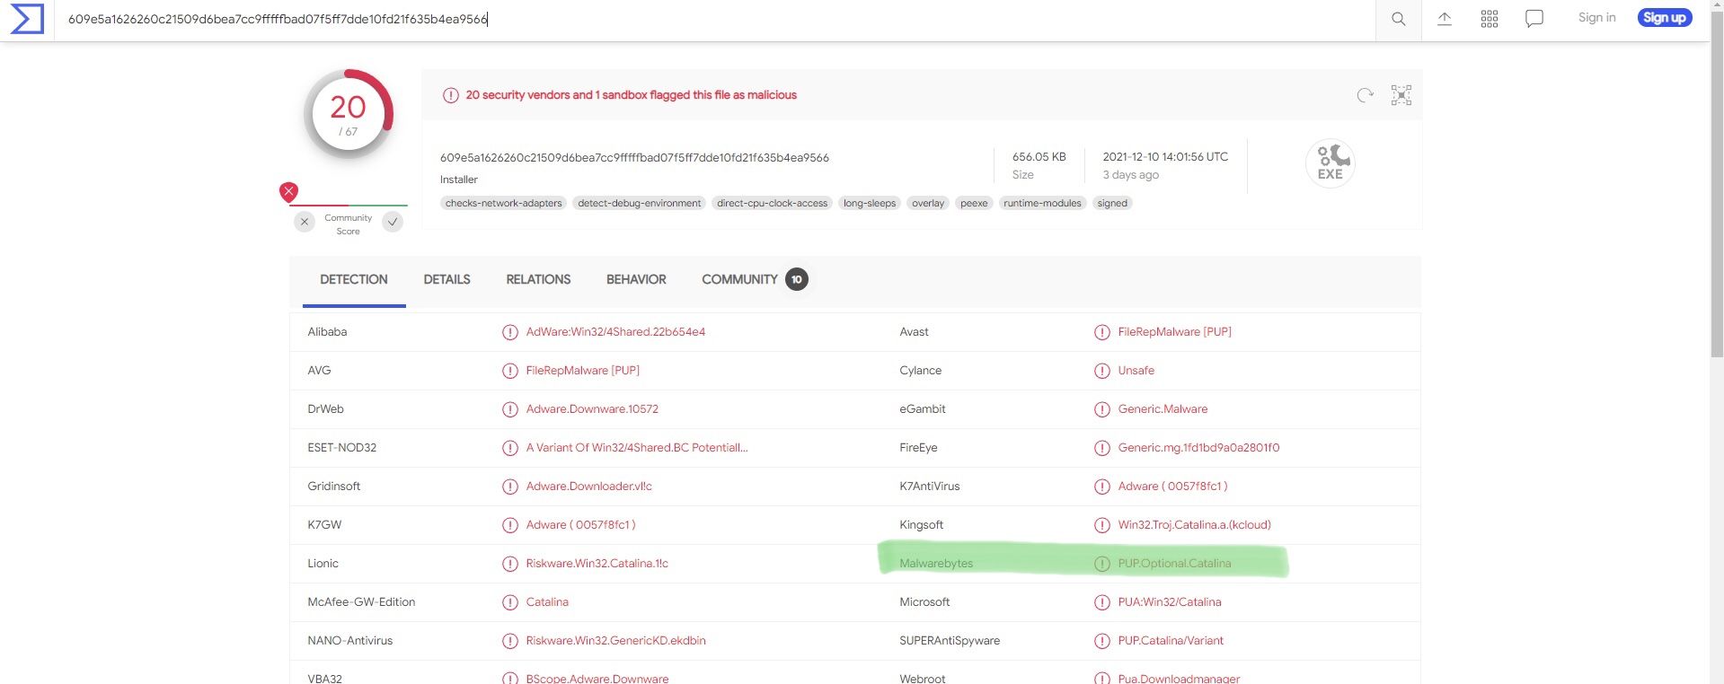The height and width of the screenshot is (684, 1724).
Task: Click alert icon beside Kingsoft detection
Action: (x=1102, y=525)
